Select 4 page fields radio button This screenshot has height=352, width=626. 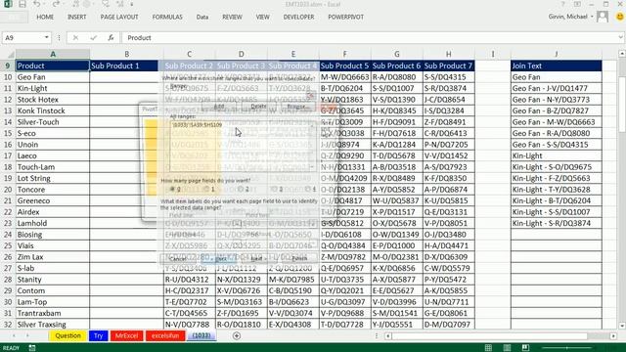(x=309, y=189)
